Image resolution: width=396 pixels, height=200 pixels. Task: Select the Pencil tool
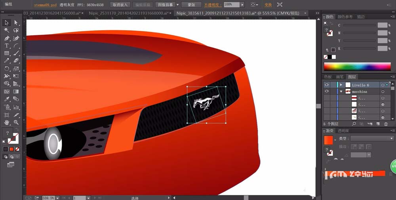click(x=7, y=61)
